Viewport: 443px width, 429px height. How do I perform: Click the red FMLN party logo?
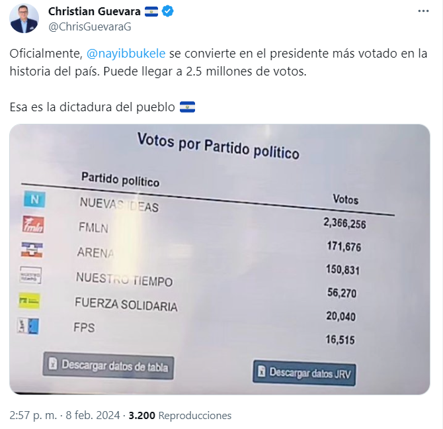[33, 224]
